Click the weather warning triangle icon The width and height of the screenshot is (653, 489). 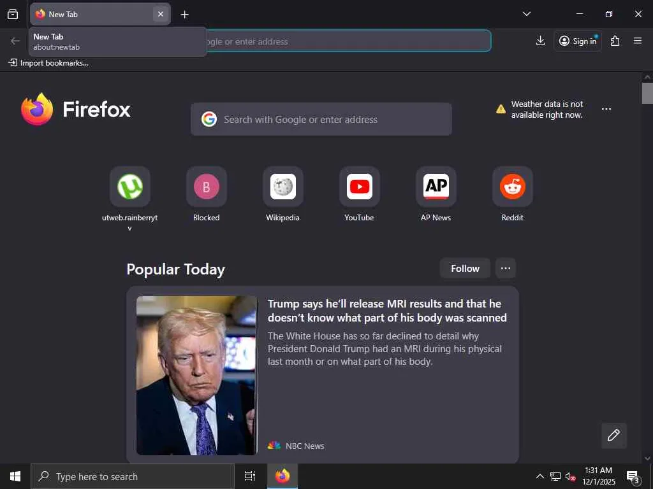[501, 110]
